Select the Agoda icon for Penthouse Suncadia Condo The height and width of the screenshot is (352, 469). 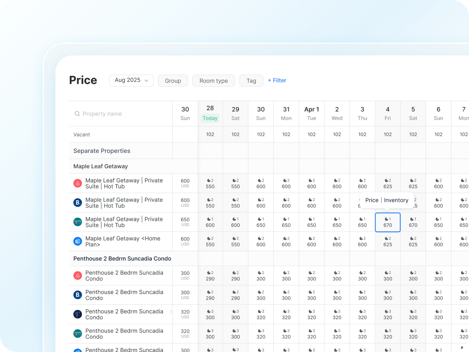coord(78,334)
